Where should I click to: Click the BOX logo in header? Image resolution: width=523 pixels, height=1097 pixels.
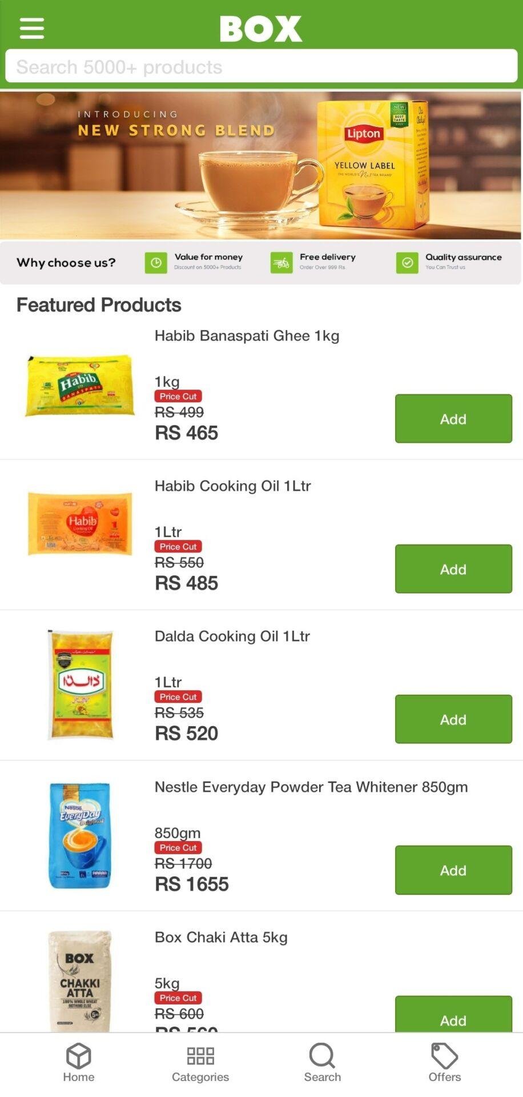tap(261, 28)
